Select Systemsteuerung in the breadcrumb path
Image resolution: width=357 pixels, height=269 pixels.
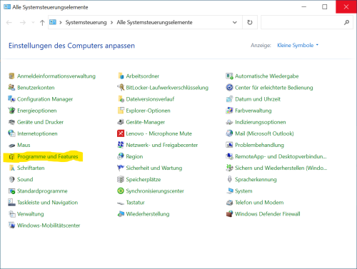(86, 22)
